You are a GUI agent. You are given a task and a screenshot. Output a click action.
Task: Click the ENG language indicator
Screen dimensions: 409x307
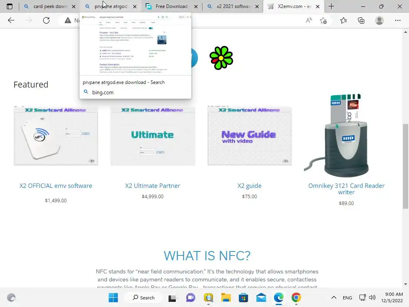click(x=347, y=297)
